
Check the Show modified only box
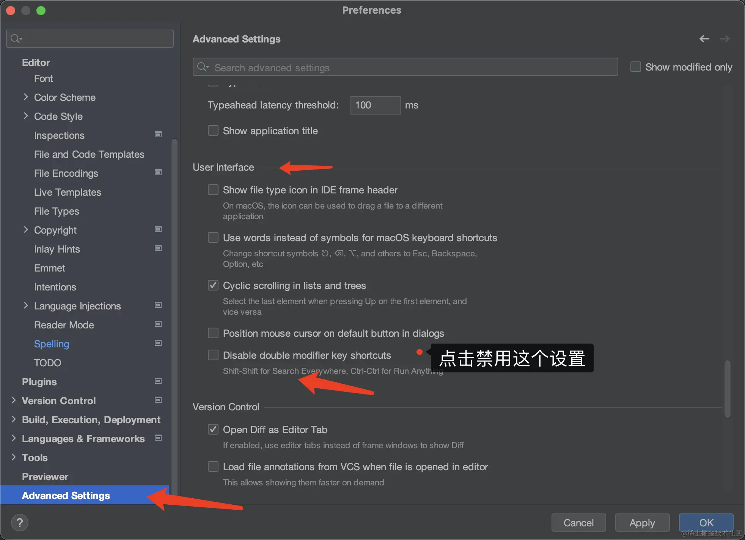click(636, 67)
